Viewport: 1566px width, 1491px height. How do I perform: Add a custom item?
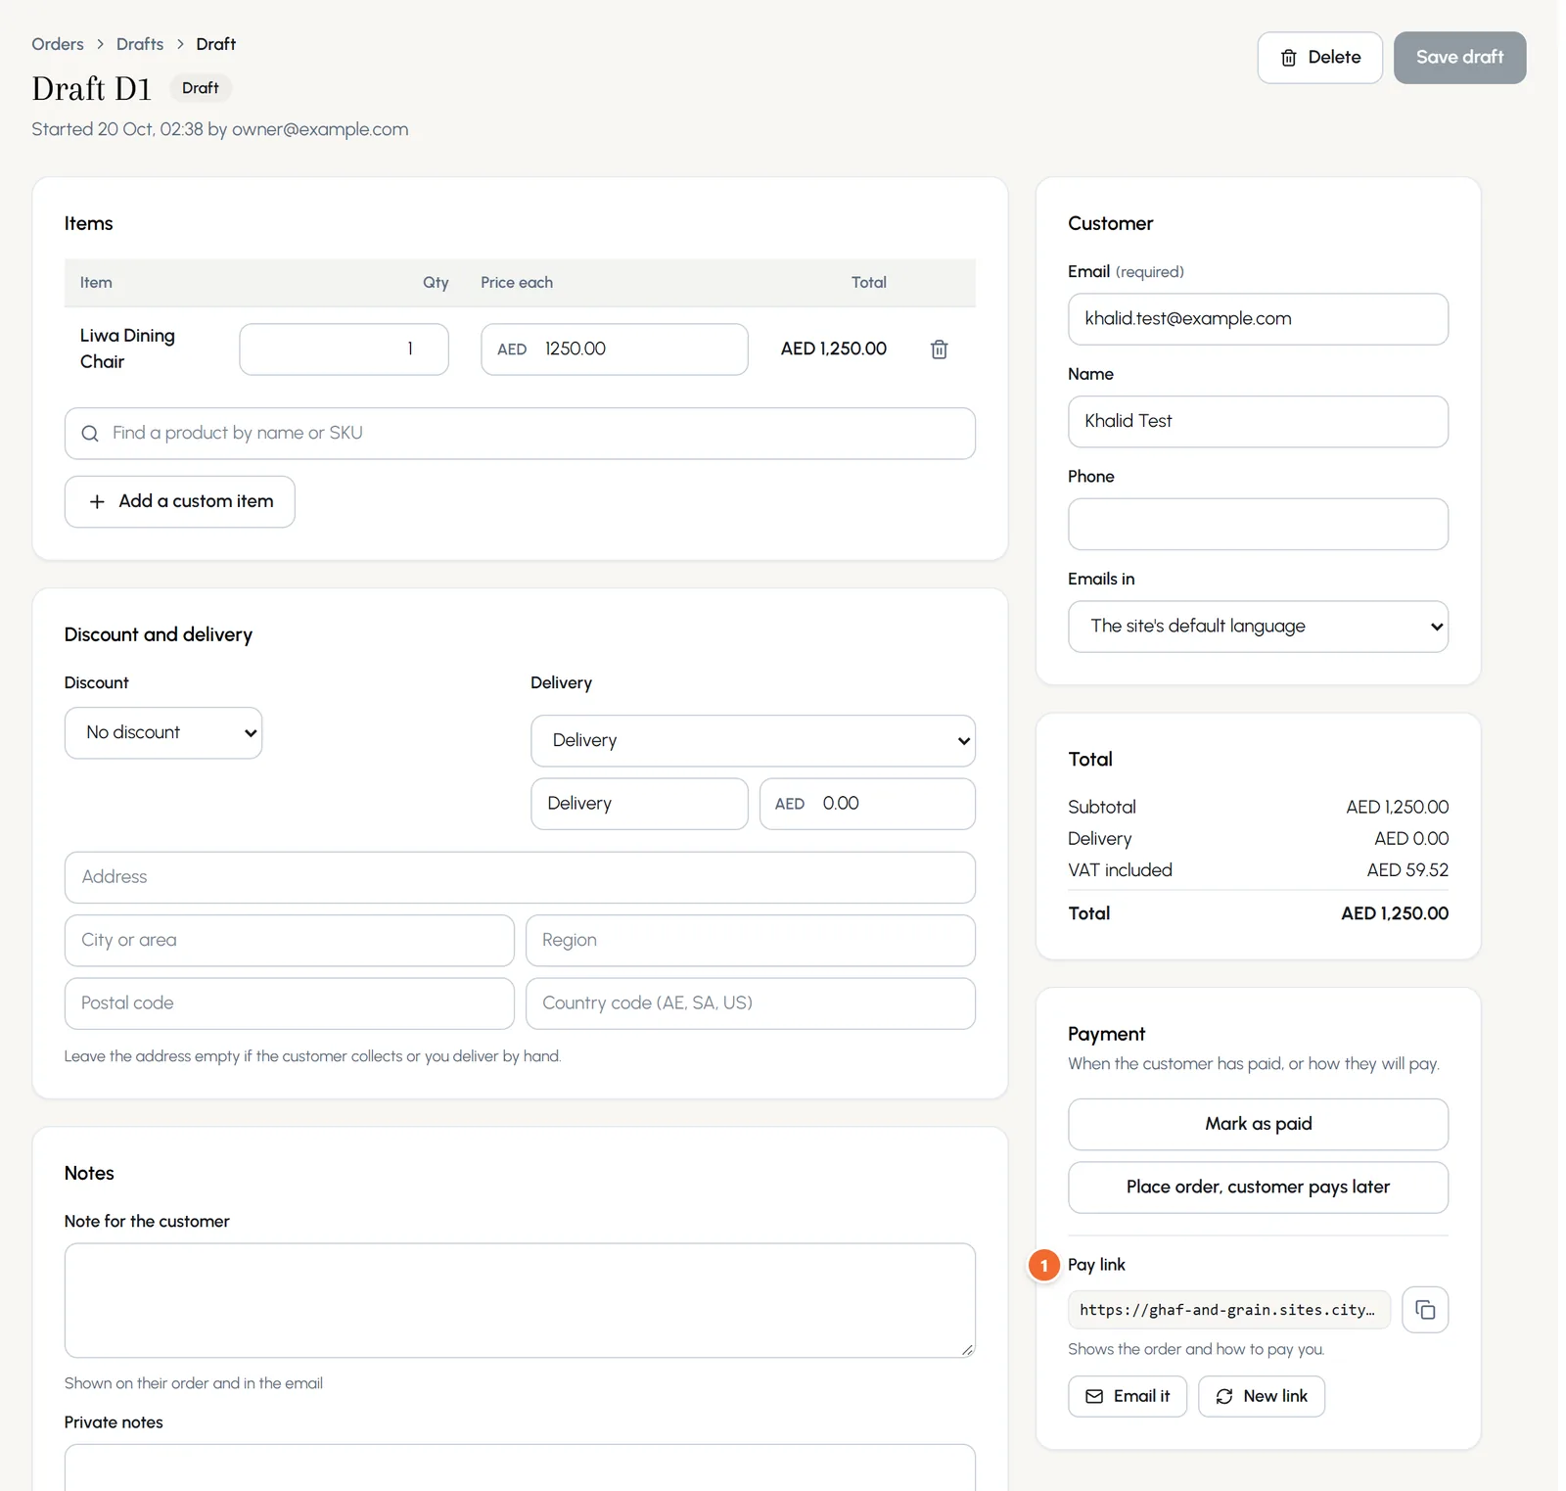coord(180,501)
